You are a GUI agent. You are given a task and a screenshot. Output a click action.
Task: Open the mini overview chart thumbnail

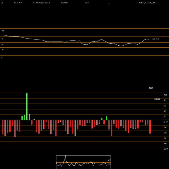(83, 162)
